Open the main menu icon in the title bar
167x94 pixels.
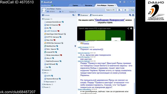124,2
